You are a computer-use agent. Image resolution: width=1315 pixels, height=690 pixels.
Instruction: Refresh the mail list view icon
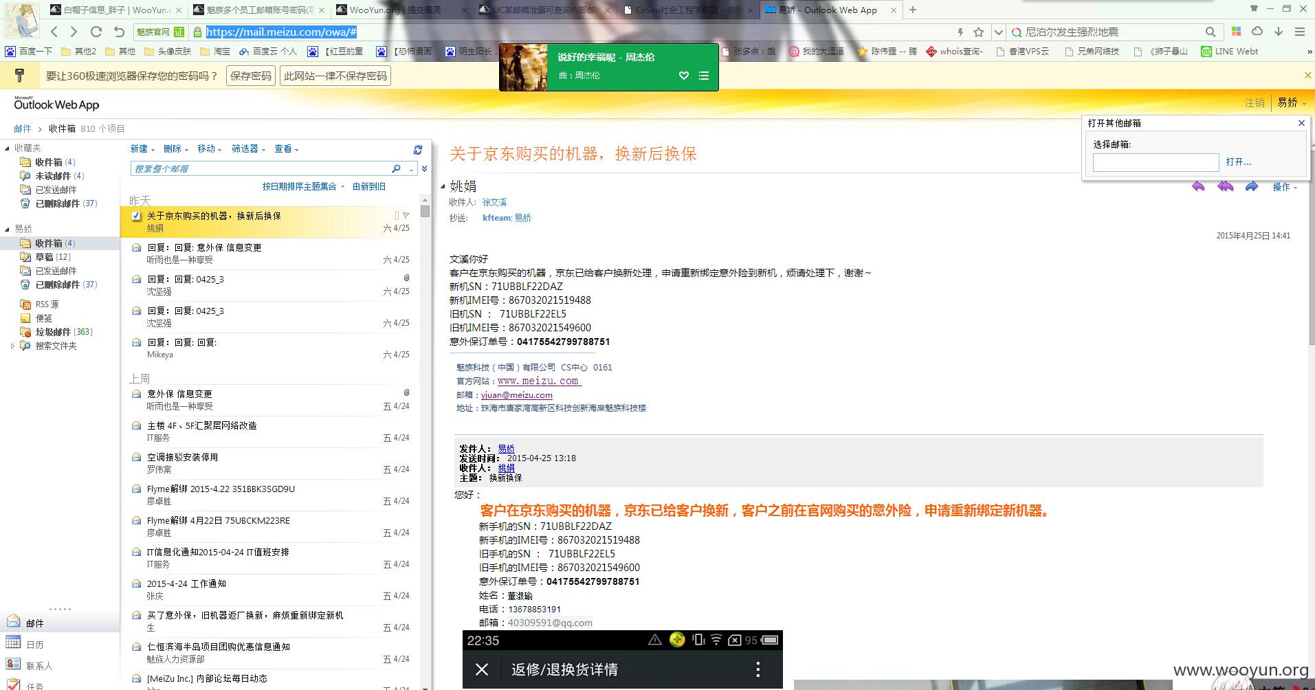click(x=417, y=149)
